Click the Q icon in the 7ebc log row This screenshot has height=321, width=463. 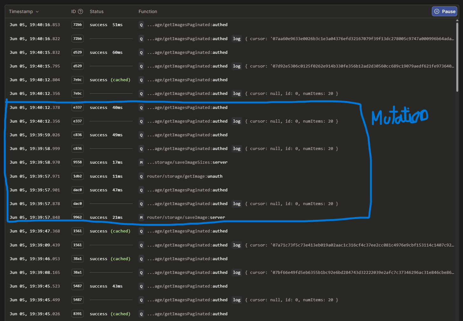(141, 94)
